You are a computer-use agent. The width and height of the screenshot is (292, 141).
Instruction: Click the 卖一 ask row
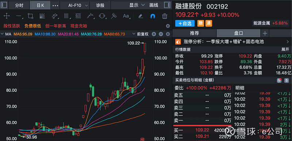pos(202,121)
